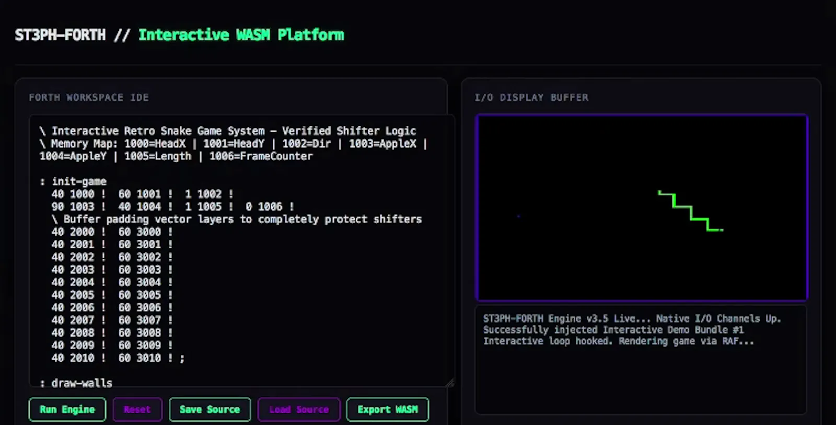Viewport: 836px width, 425px height.
Task: Click the green snake on the canvas
Action: (691, 211)
